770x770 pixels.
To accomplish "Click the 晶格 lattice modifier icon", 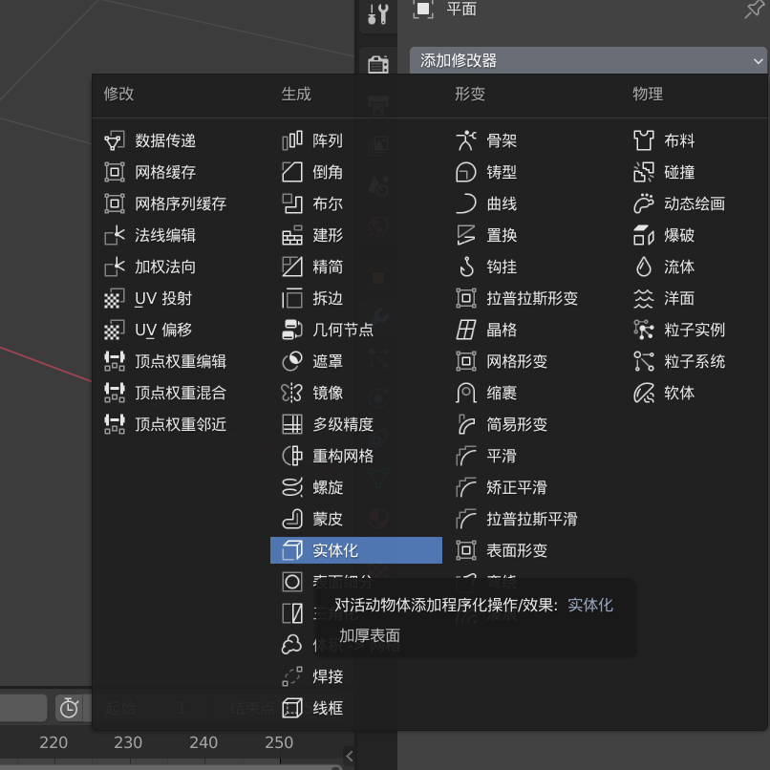I will [466, 330].
